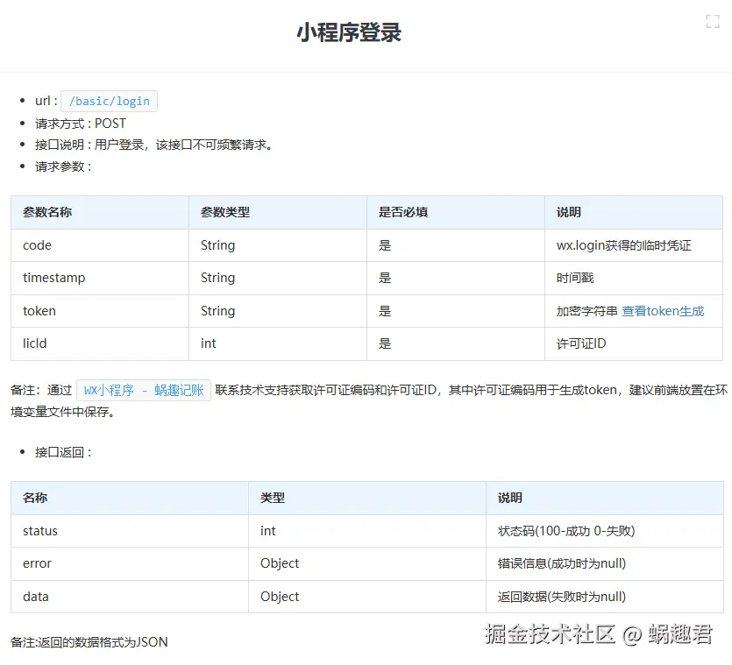Click 是 in the licId row
The width and height of the screenshot is (732, 665).
click(456, 344)
